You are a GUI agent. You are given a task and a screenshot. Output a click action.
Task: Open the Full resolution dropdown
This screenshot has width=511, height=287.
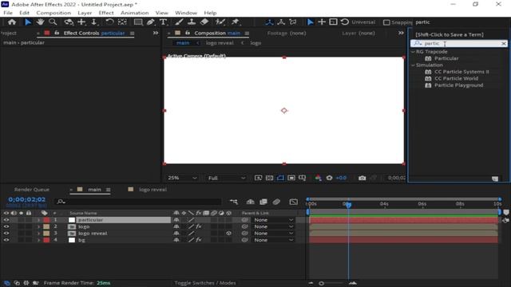pos(227,178)
